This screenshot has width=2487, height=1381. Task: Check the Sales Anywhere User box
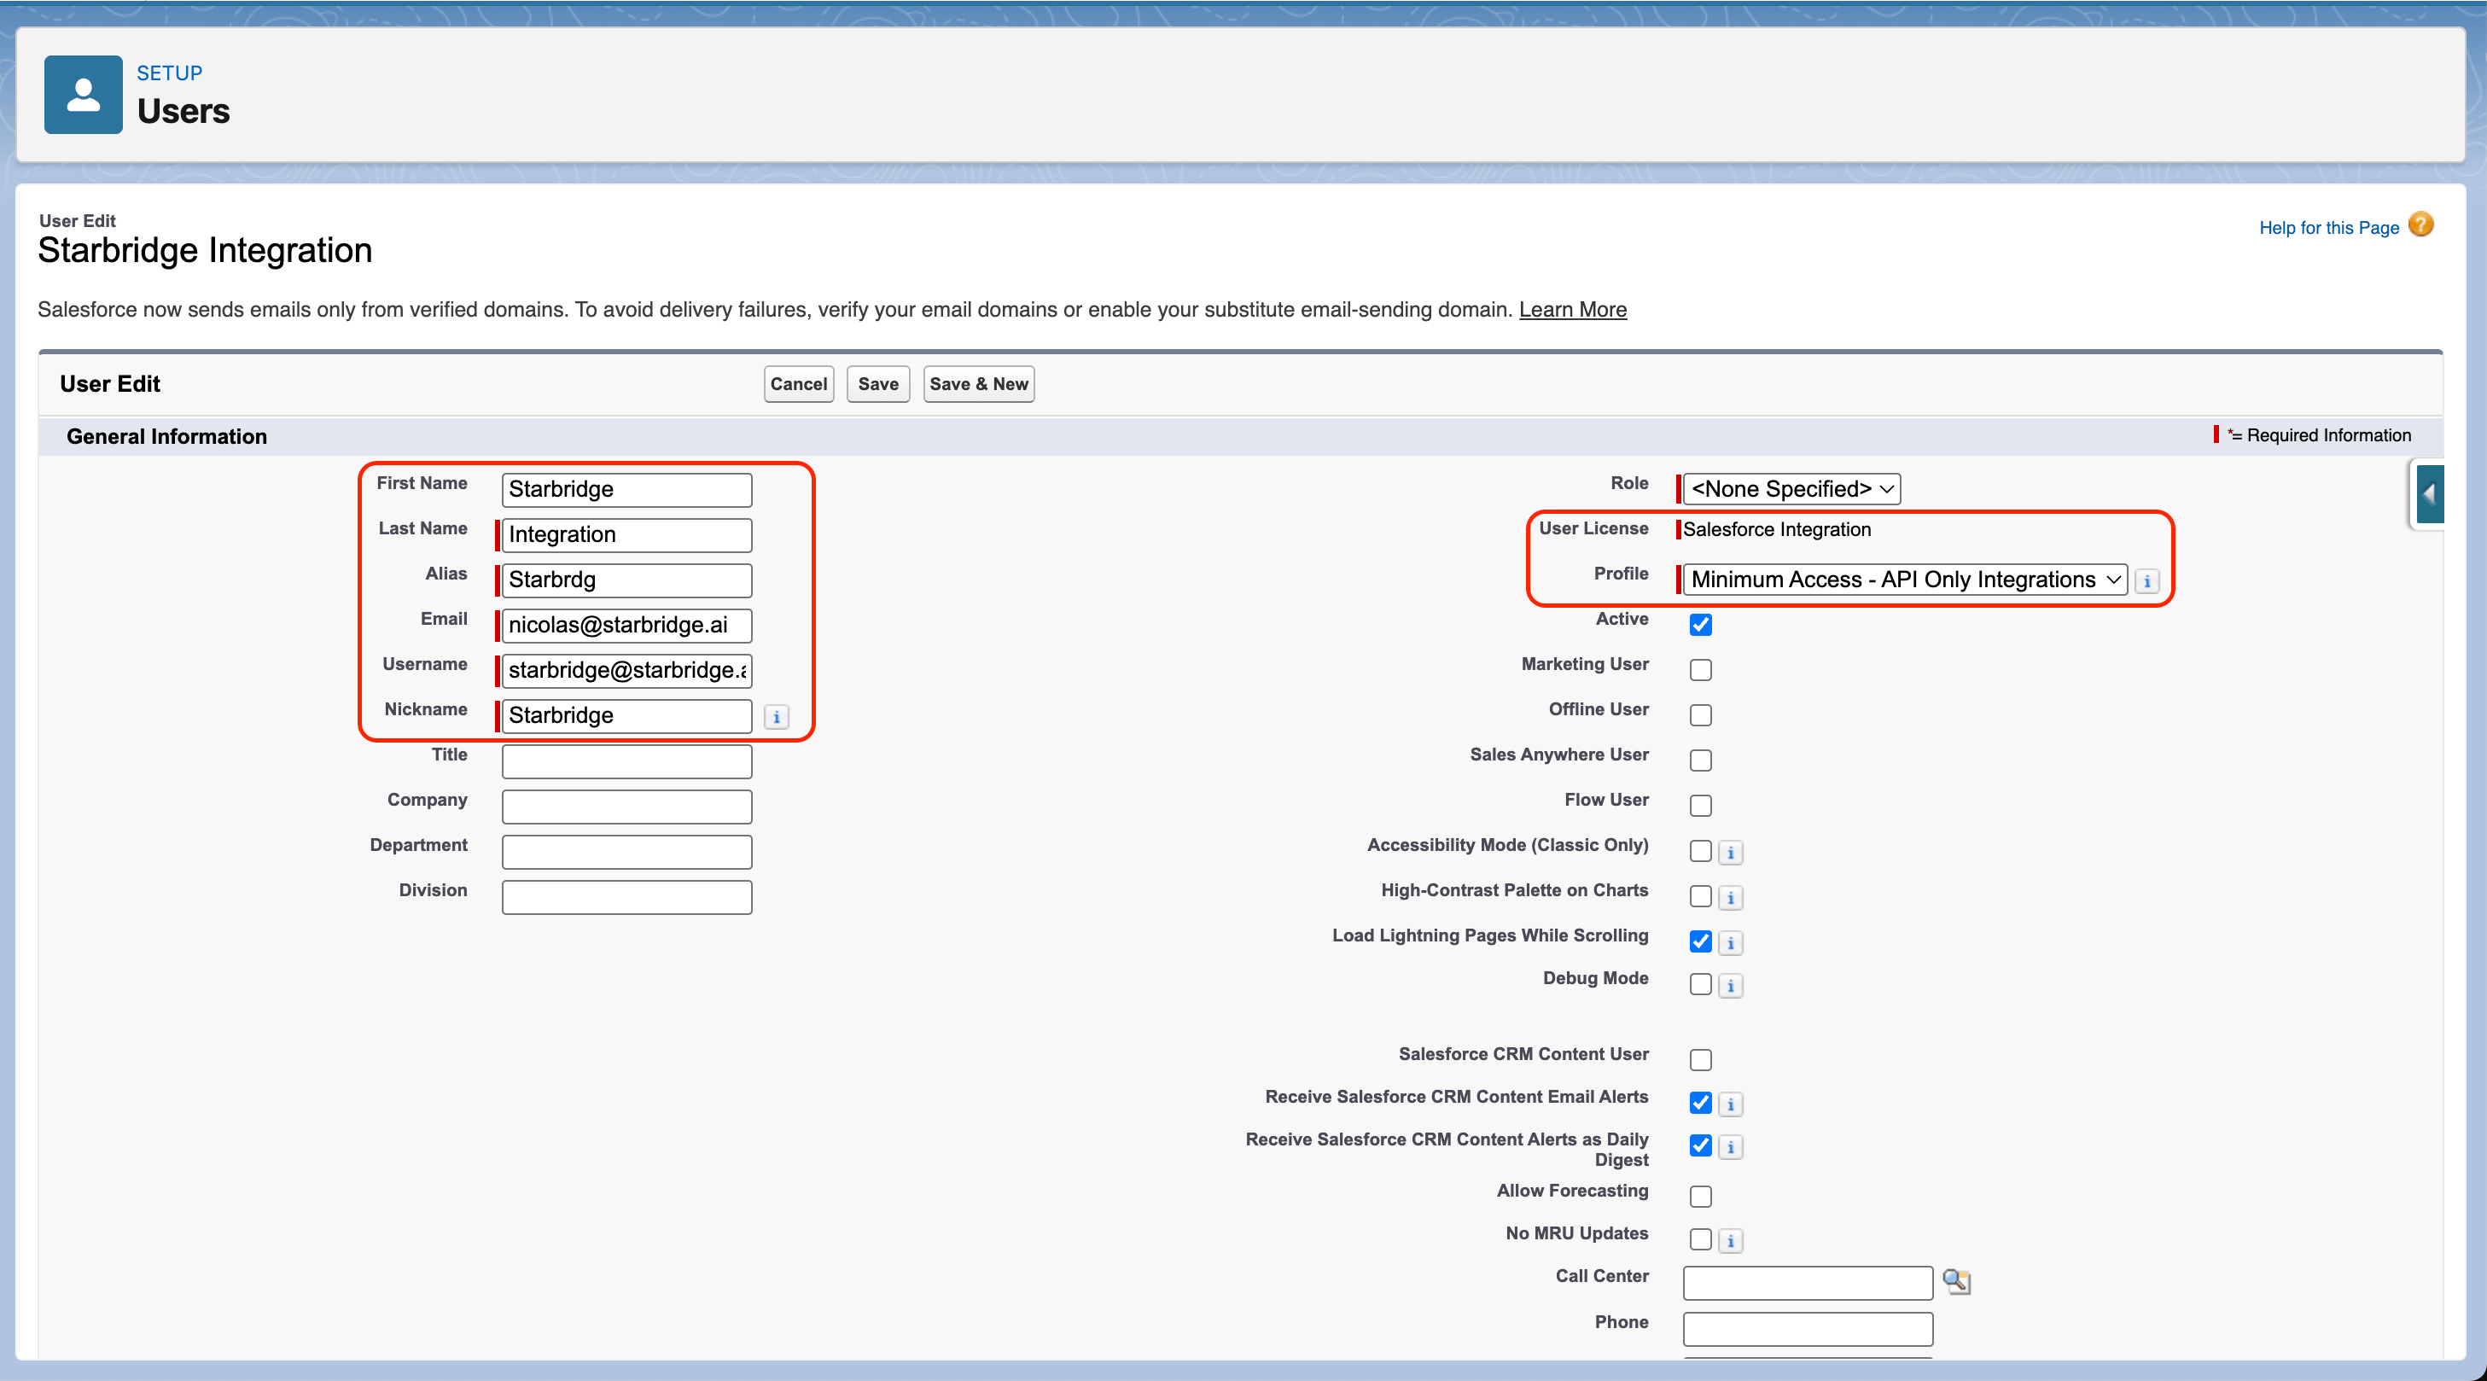[1700, 761]
